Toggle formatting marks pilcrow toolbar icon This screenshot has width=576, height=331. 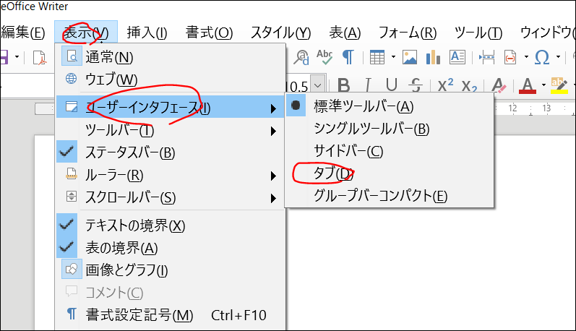click(348, 57)
